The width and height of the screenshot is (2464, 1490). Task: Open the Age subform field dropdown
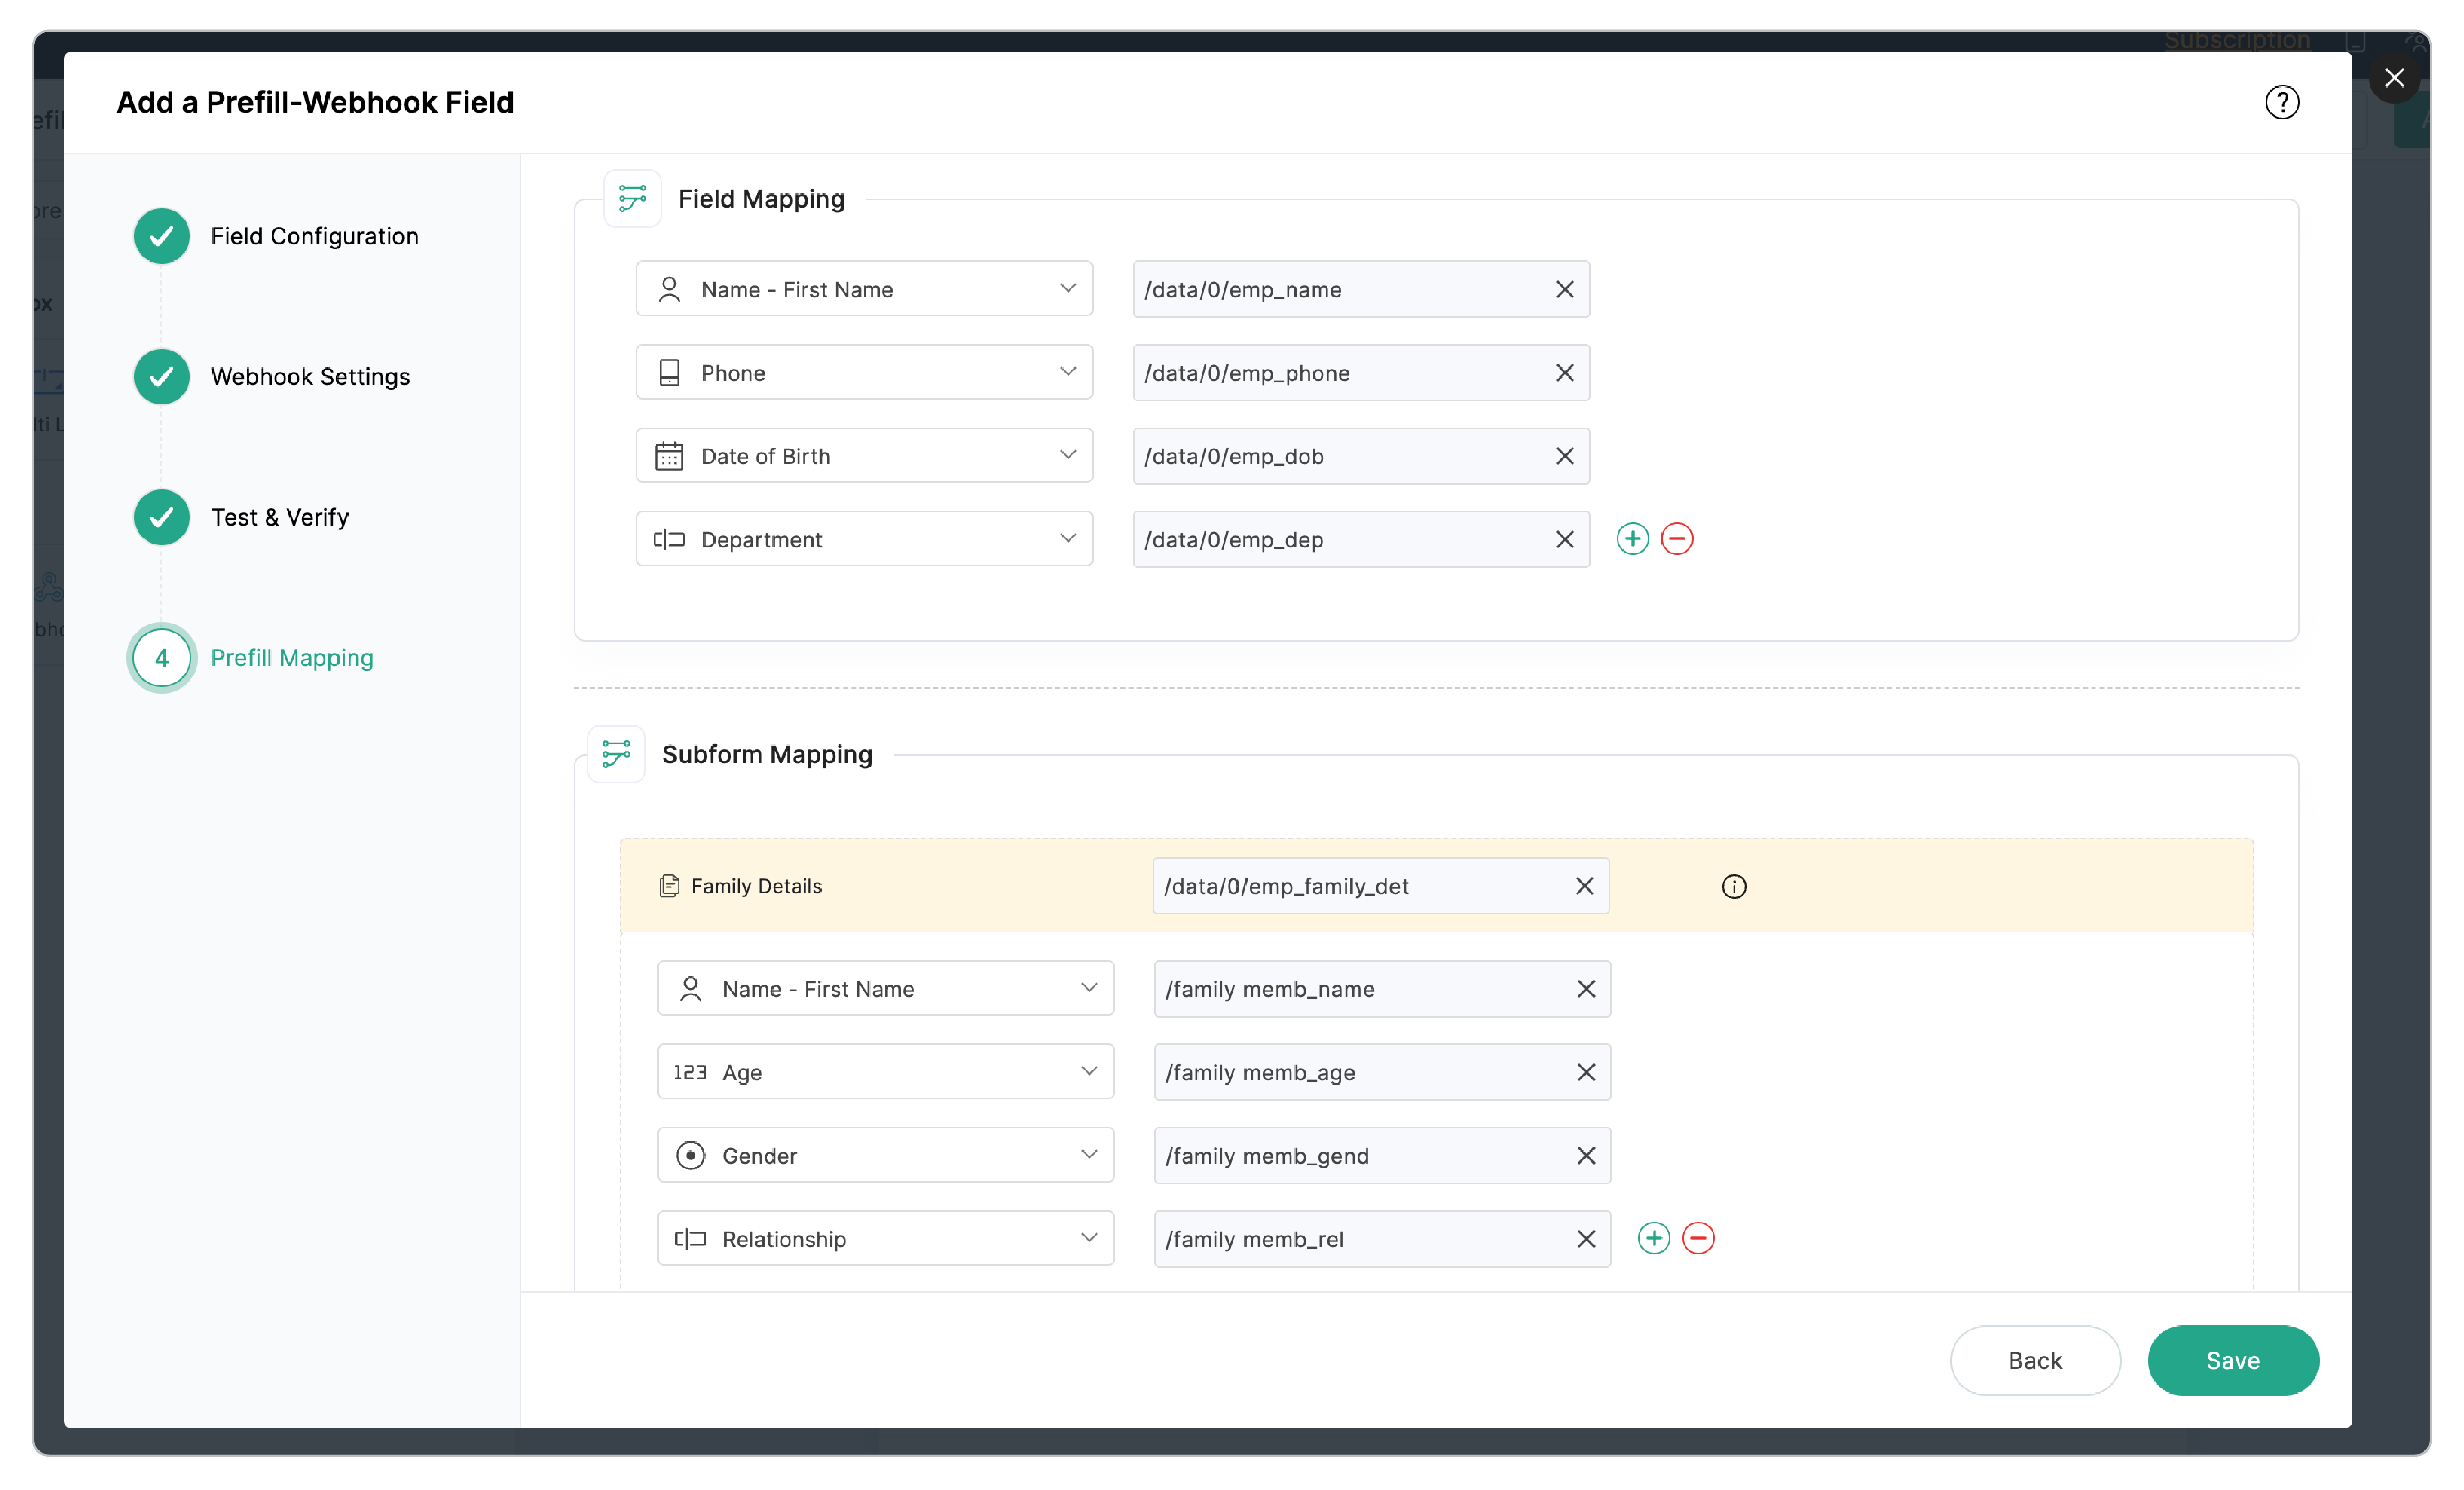[1088, 1071]
